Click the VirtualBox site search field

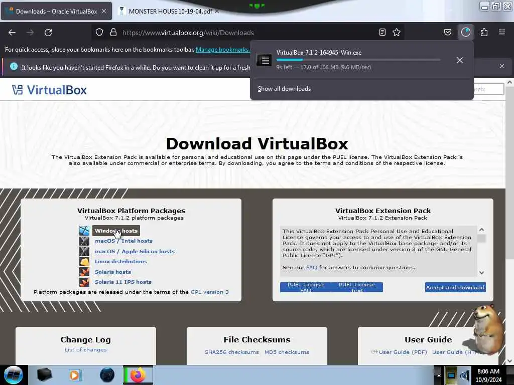[488, 89]
